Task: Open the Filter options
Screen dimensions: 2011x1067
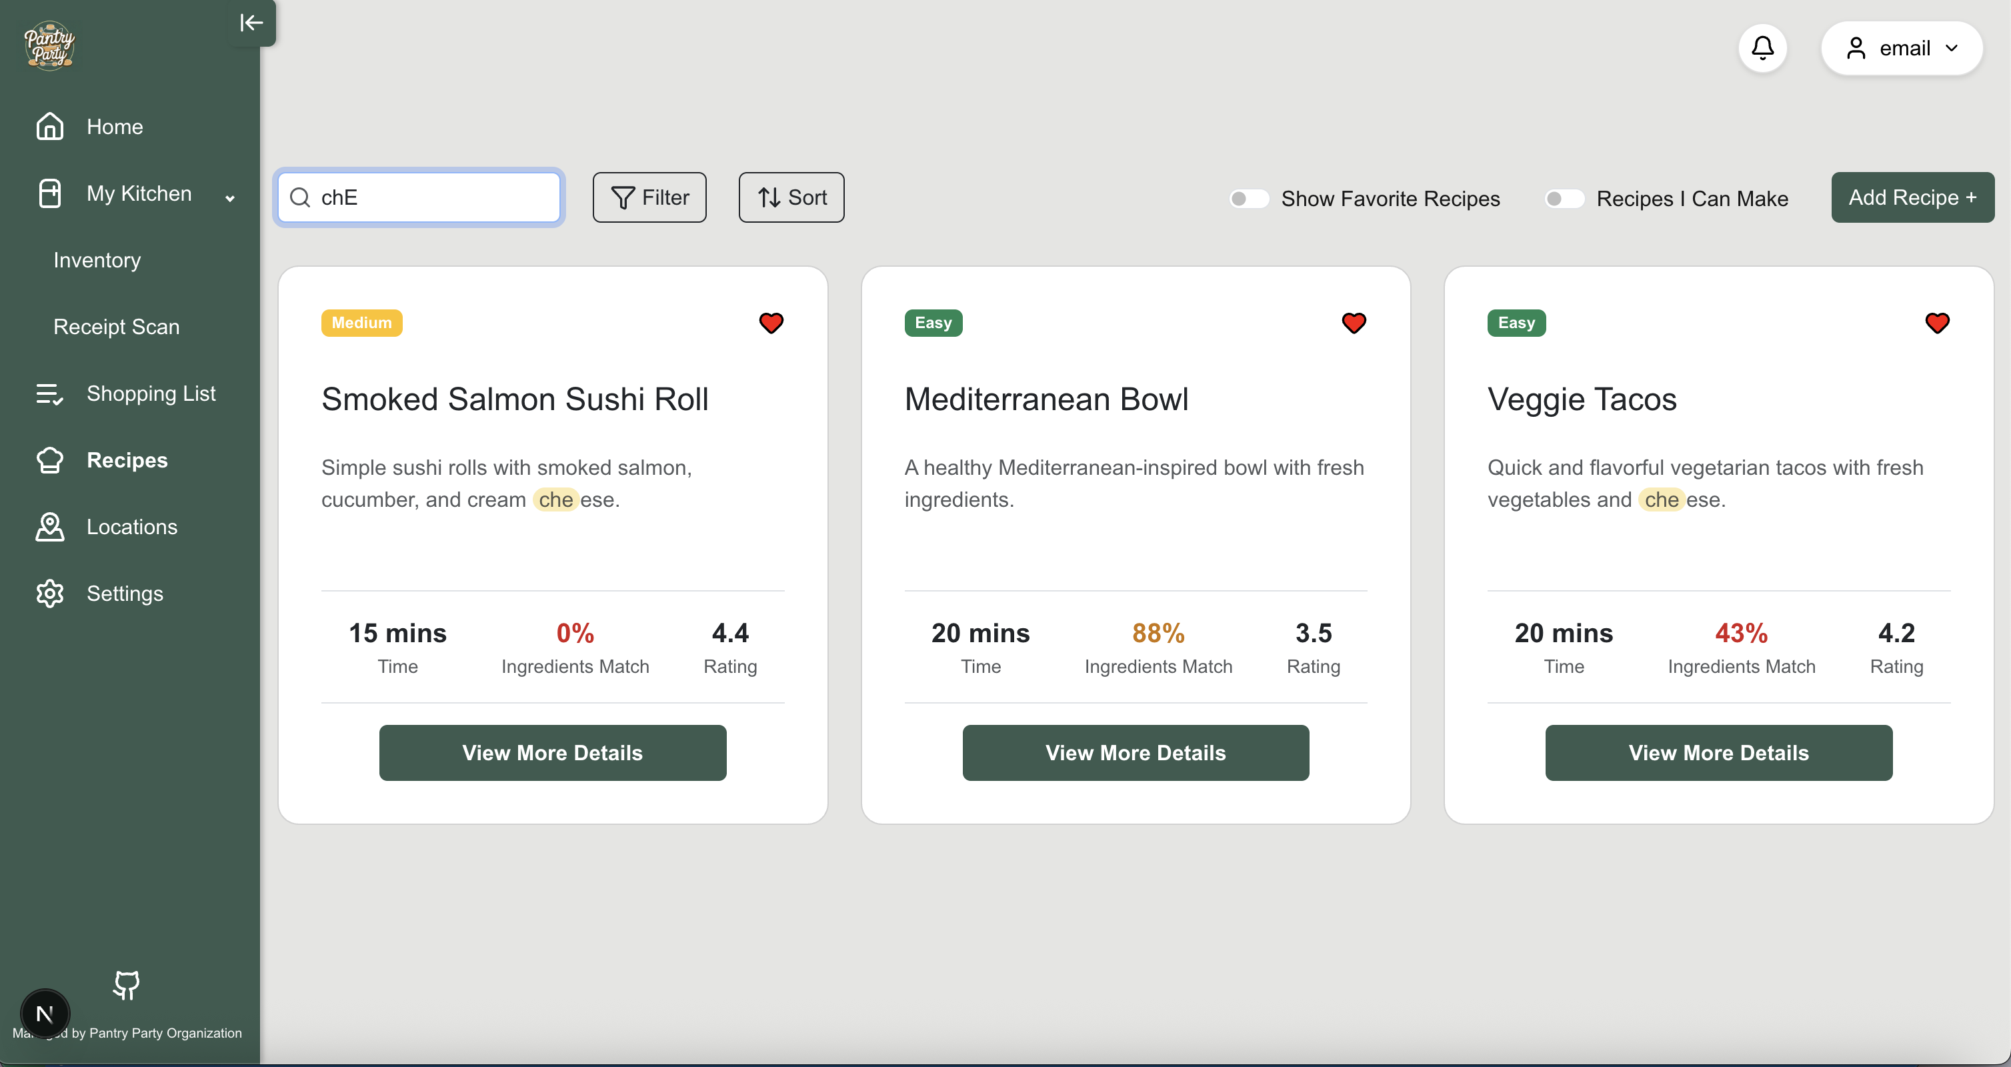Action: [x=649, y=197]
